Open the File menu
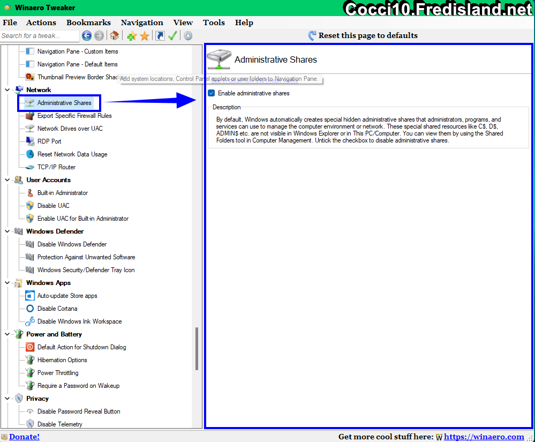 (x=10, y=23)
